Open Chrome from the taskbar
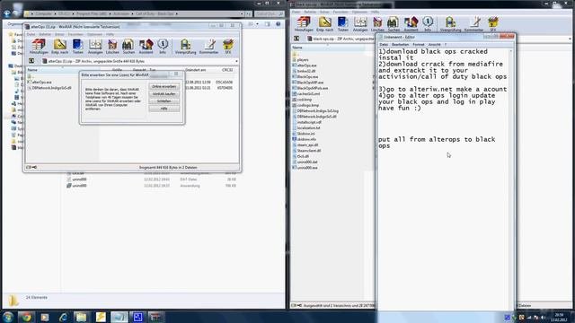 click(26, 317)
